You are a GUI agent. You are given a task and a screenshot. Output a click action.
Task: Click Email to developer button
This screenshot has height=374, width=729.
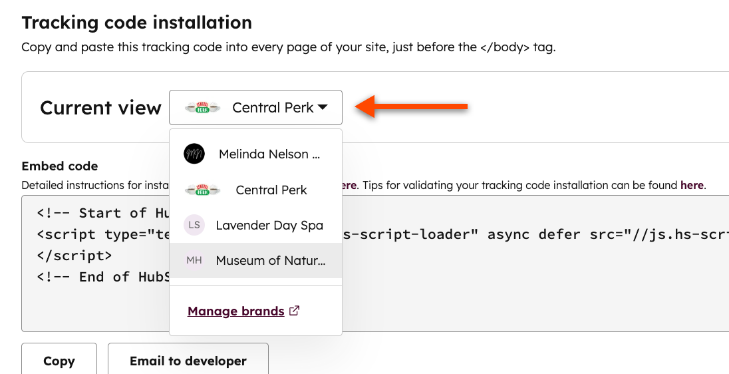[x=188, y=361]
